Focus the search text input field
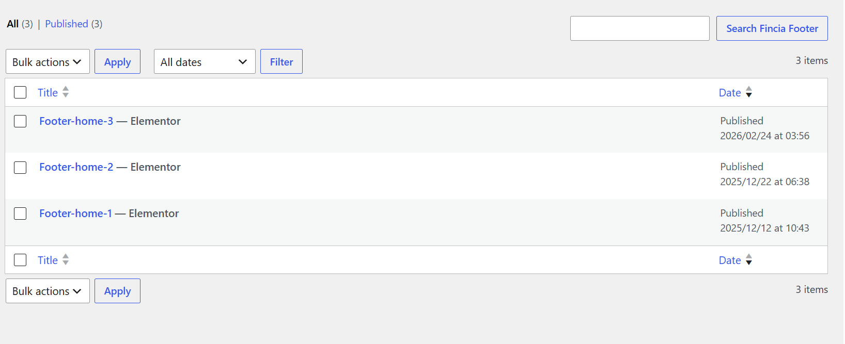This screenshot has width=845, height=344. (639, 28)
